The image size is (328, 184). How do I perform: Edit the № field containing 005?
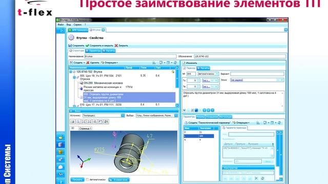click(x=191, y=74)
